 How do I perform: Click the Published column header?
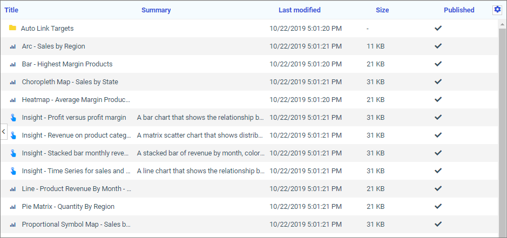(x=459, y=10)
